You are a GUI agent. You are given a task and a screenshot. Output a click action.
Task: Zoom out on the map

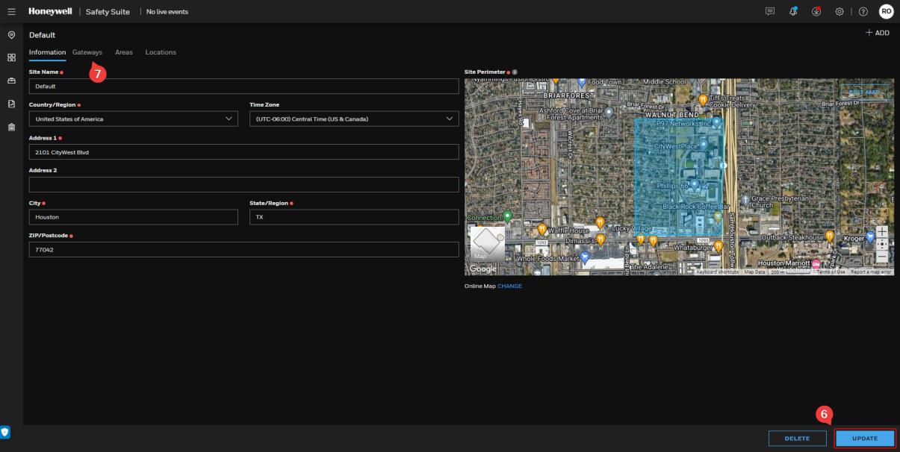click(882, 257)
